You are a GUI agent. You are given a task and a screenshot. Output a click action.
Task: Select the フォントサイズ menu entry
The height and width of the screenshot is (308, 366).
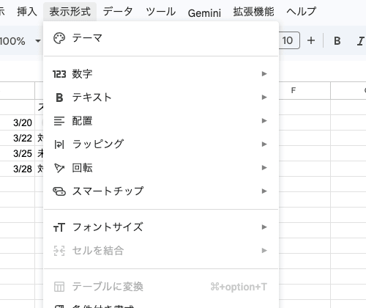[161, 227]
